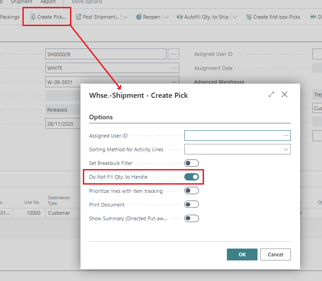Open the Report menu
Viewport: 322px width, 281px height.
coord(48,2)
